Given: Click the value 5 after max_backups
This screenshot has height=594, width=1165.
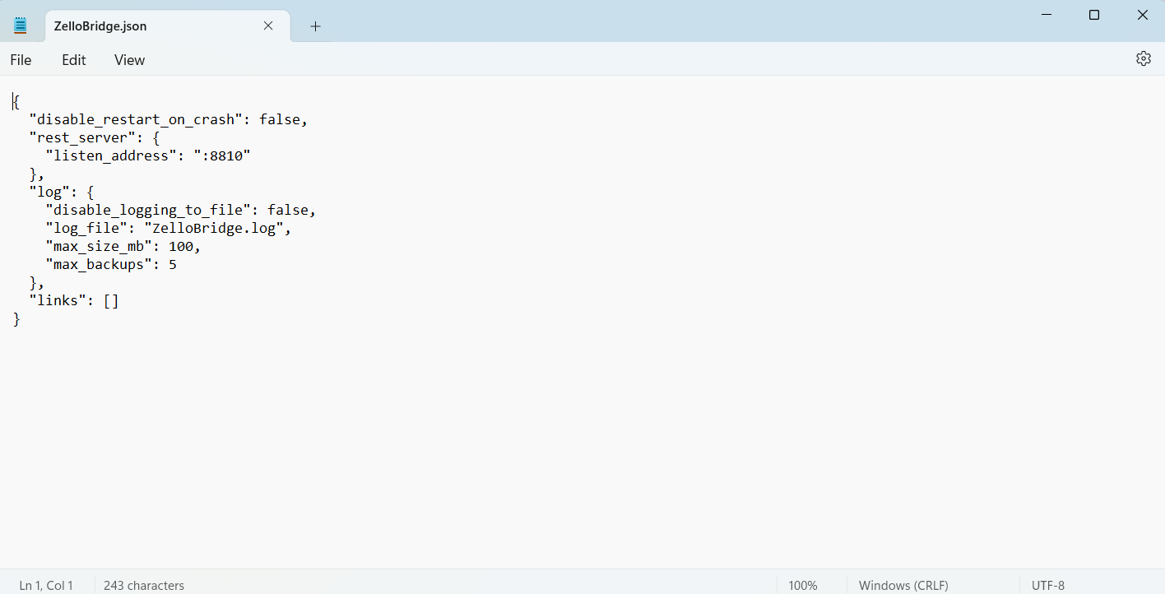Looking at the screenshot, I should tap(173, 265).
